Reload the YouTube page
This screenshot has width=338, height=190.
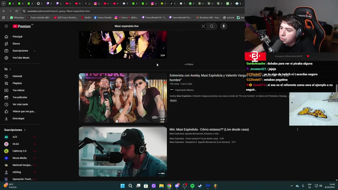(16, 11)
